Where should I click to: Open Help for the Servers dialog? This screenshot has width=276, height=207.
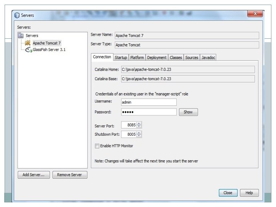click(249, 193)
